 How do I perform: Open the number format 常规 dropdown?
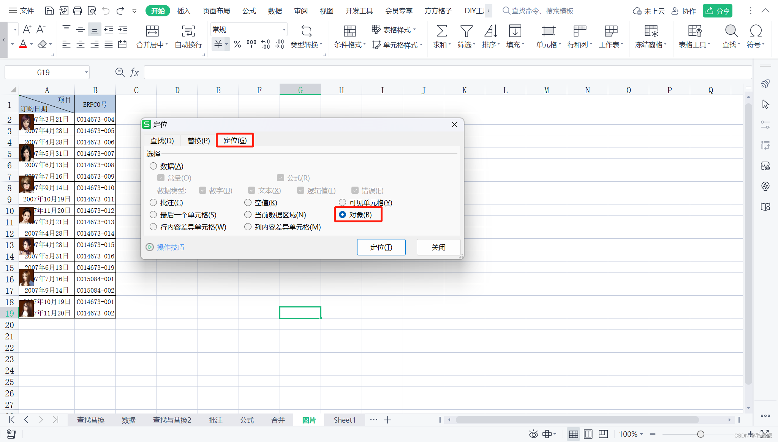click(x=284, y=30)
